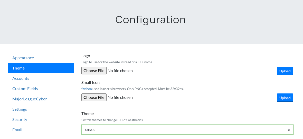Click the Logo field label

click(86, 56)
